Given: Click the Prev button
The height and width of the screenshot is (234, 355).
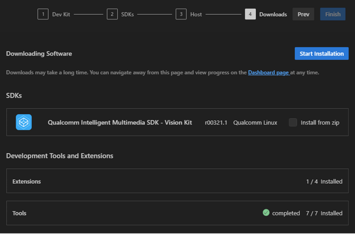Looking at the screenshot, I should click(x=303, y=14).
